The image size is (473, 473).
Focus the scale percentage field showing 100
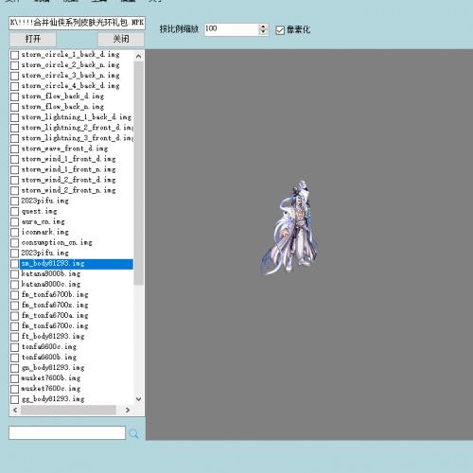pos(232,29)
